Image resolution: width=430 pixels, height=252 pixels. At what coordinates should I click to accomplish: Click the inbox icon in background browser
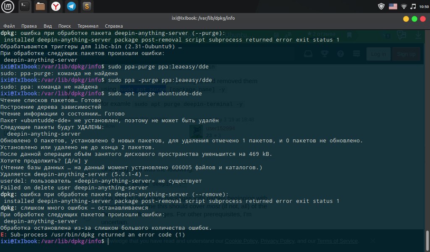point(308,54)
